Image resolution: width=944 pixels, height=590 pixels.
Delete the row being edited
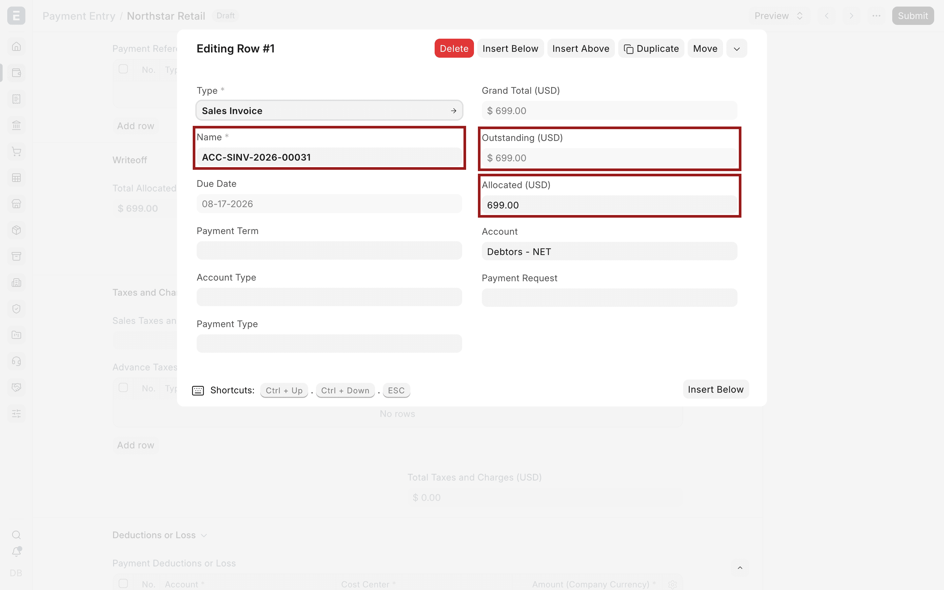tap(454, 49)
